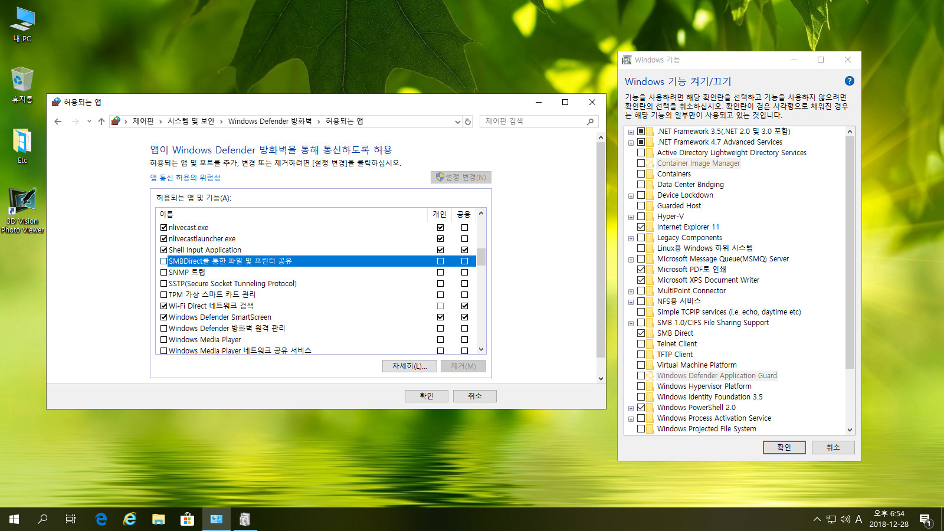
Task: Click the 개인 column header
Action: [440, 214]
